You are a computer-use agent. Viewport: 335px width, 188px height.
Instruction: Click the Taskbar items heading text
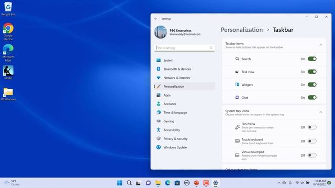[x=234, y=43]
